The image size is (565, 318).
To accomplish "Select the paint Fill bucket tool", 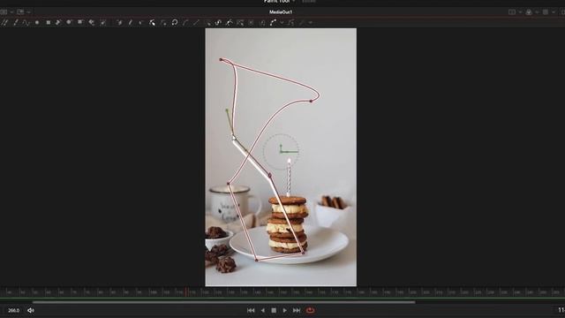I will 92,22.
